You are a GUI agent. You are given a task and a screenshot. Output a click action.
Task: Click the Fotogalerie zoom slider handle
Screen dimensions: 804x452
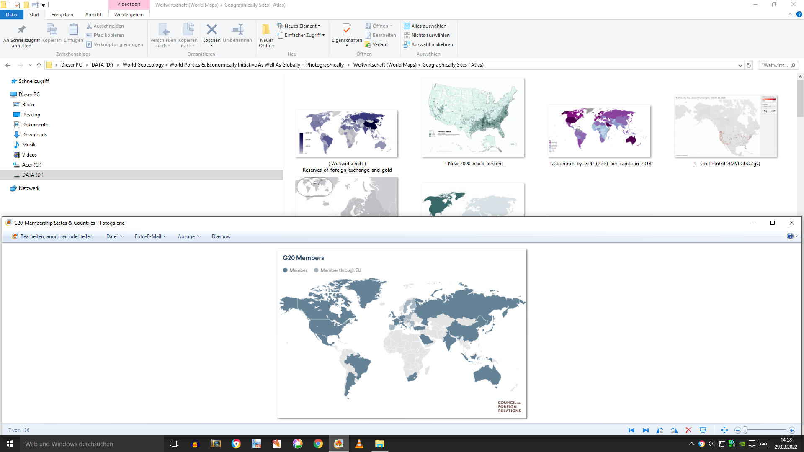click(745, 430)
